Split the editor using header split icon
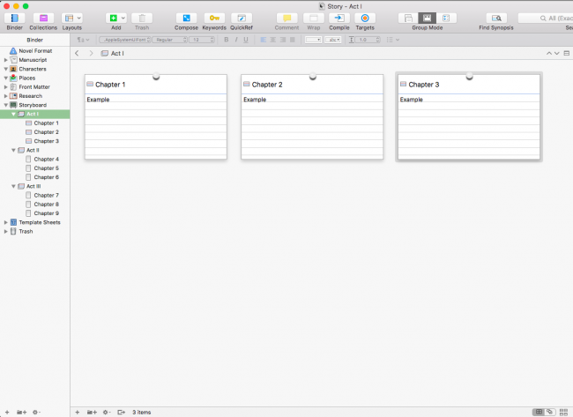Viewport: 573px width, 417px height. (x=567, y=54)
